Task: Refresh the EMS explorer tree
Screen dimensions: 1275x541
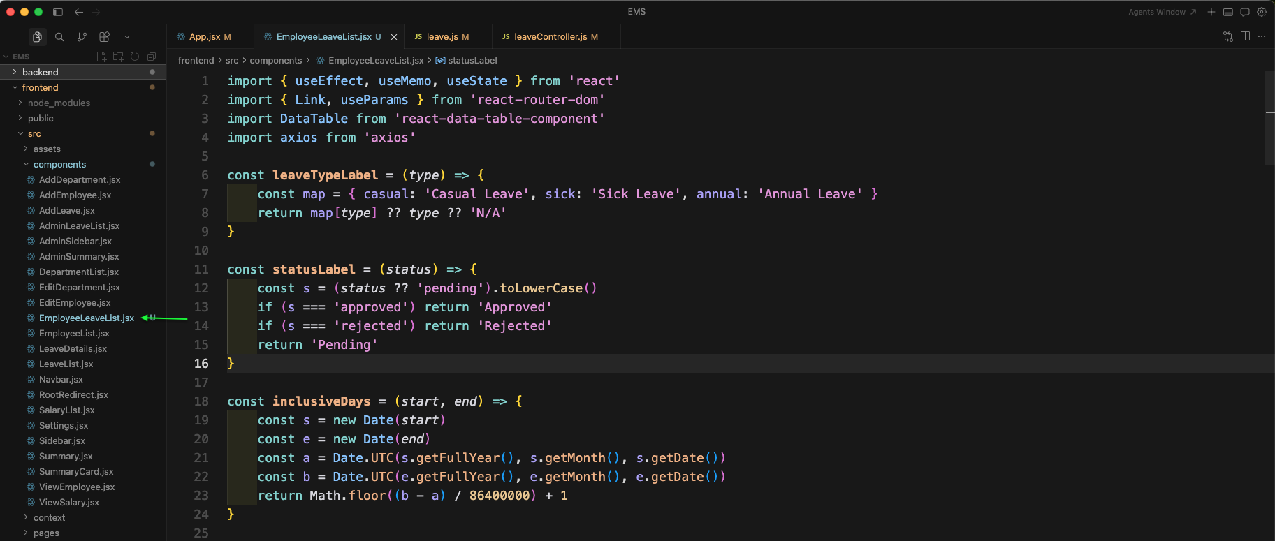Action: click(135, 57)
